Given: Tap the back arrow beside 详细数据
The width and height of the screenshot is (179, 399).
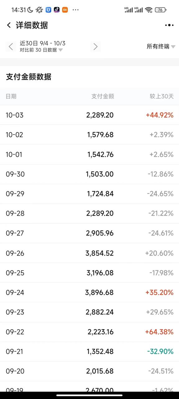Looking at the screenshot, I should 9,25.
